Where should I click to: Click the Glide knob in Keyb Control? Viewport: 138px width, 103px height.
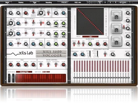pyautogui.click(x=63, y=65)
